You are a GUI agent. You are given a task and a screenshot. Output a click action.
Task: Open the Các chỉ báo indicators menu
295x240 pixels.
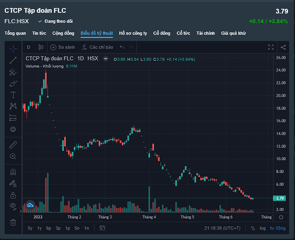click(98, 47)
